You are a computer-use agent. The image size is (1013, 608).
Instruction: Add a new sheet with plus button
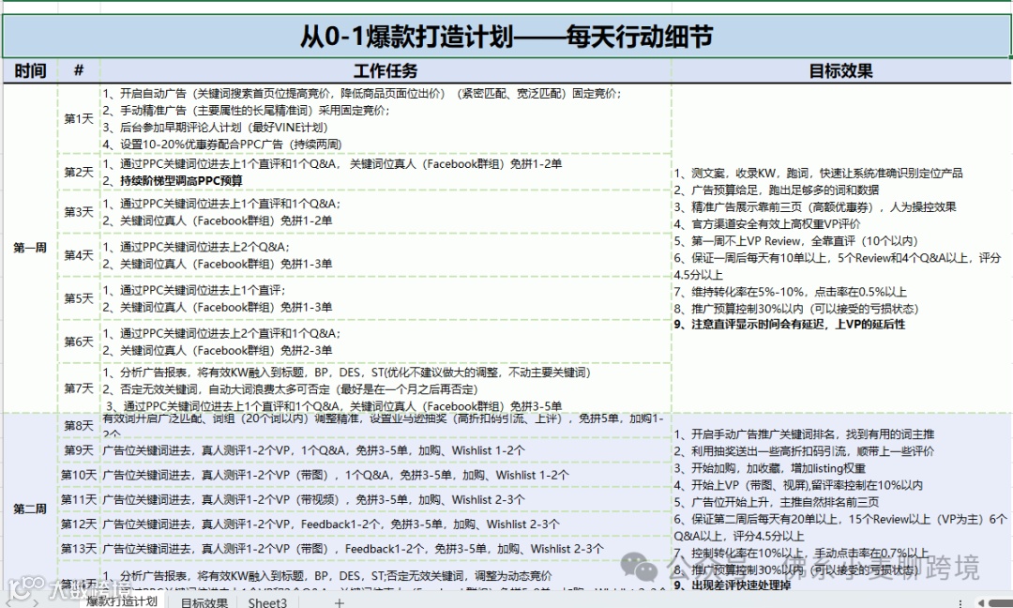point(340,602)
